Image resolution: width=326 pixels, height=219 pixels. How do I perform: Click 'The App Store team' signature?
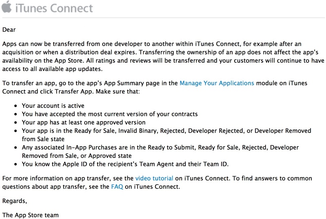(30, 215)
